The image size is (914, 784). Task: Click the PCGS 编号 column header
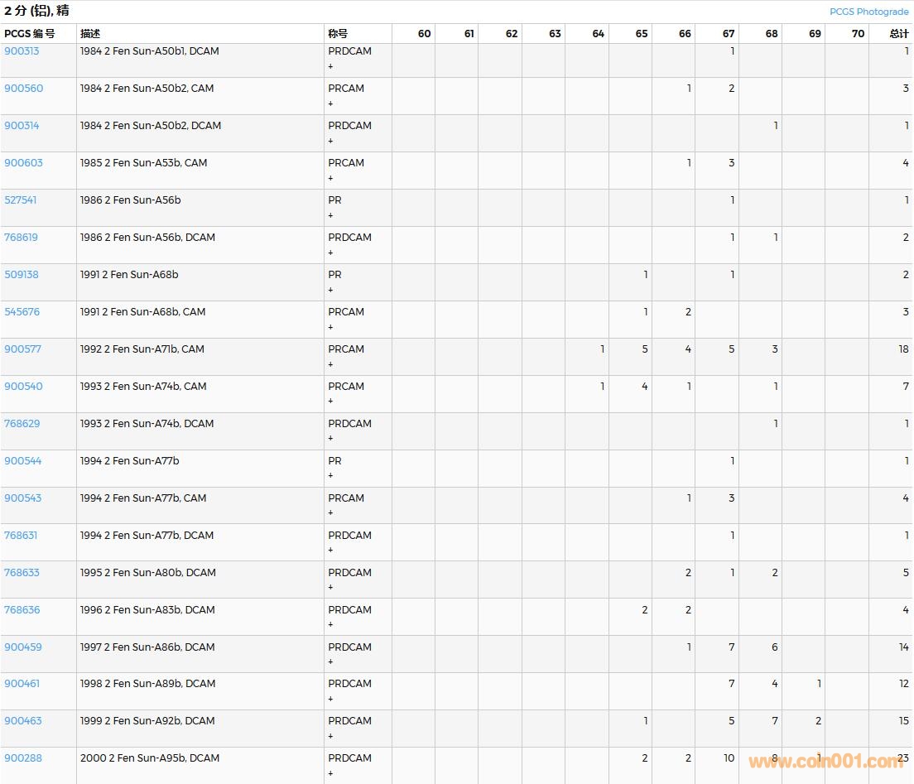click(30, 34)
